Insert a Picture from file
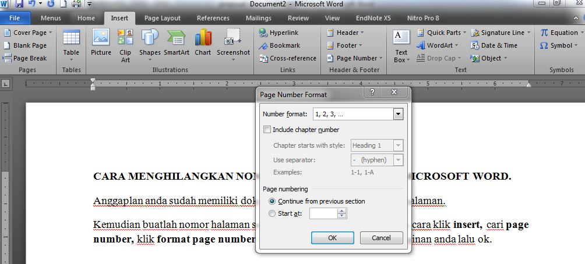This screenshot has height=264, width=585. pos(101,43)
